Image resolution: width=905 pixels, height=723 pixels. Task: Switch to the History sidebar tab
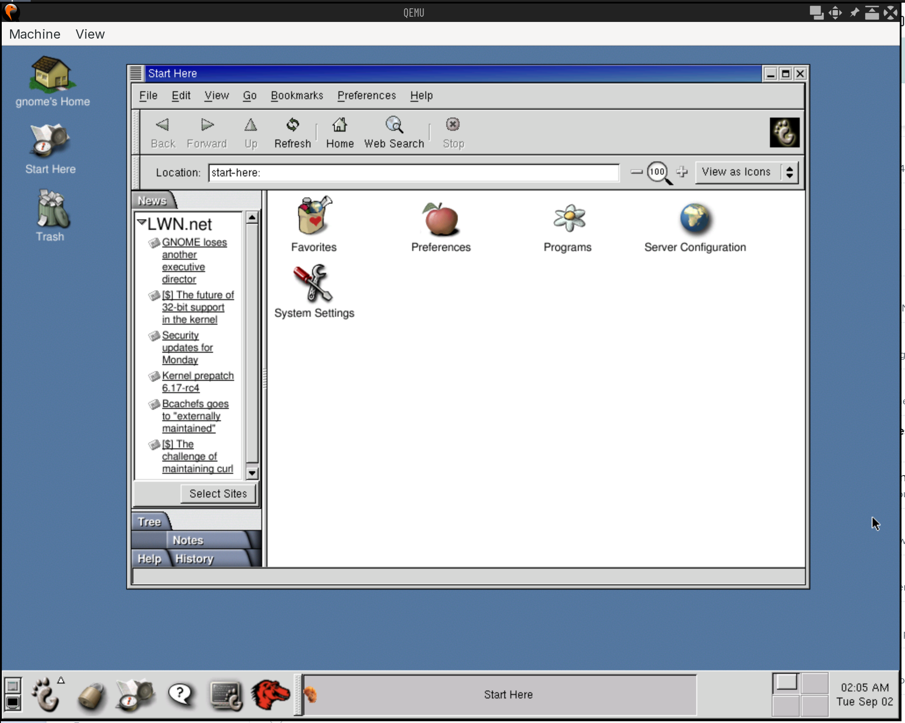(x=194, y=558)
